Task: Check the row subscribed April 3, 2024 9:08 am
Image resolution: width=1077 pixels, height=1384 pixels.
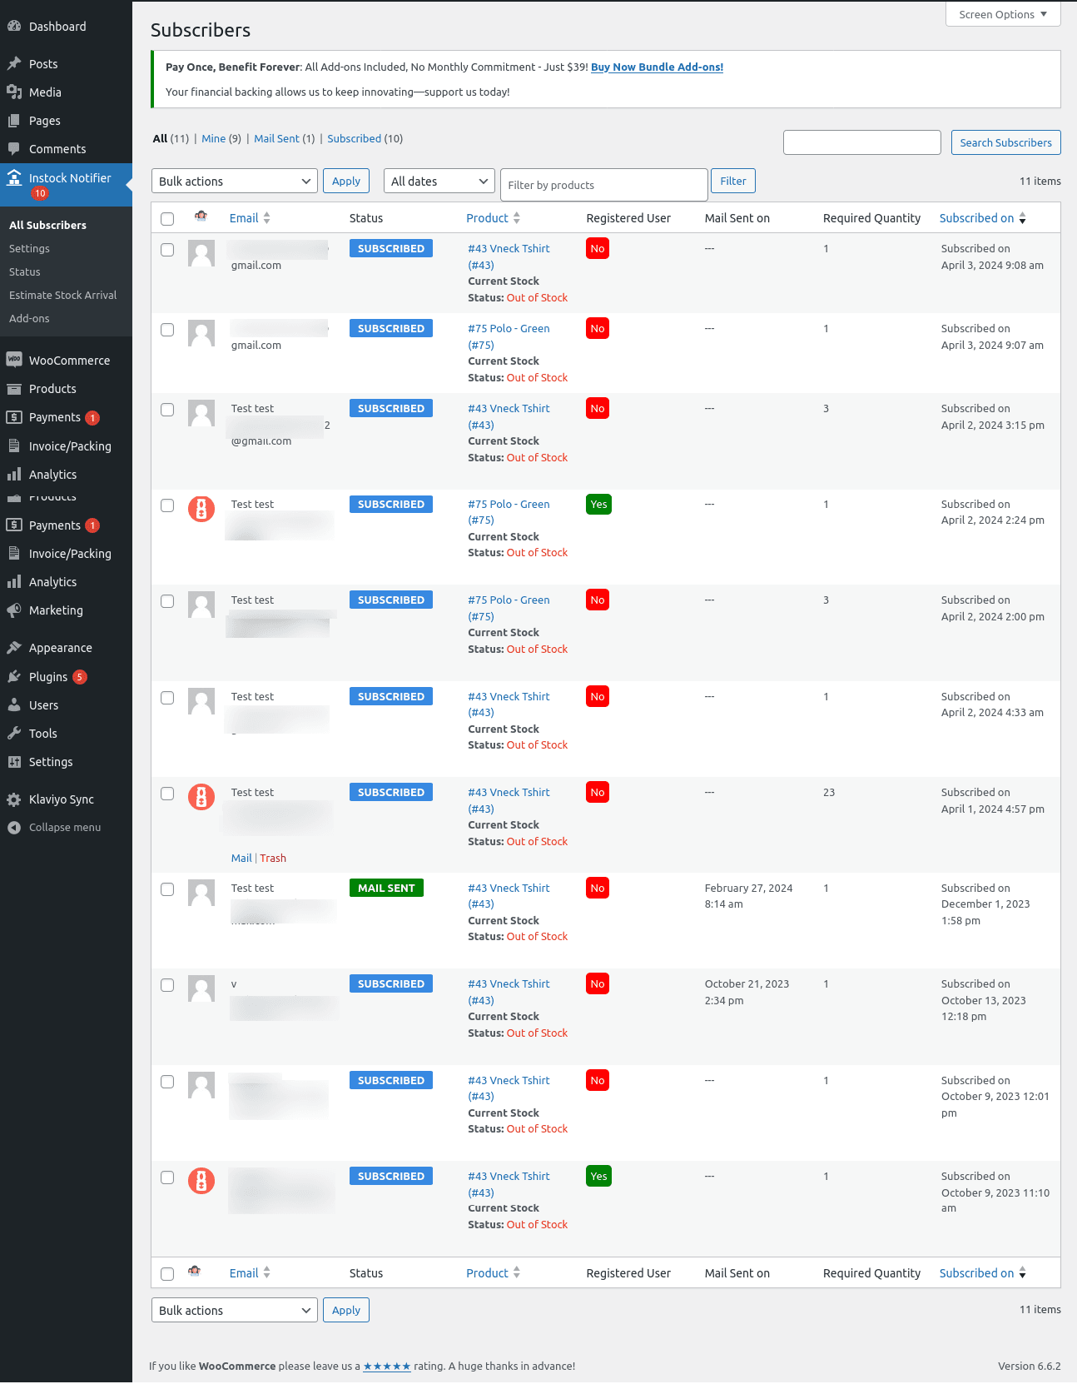Action: coord(167,250)
